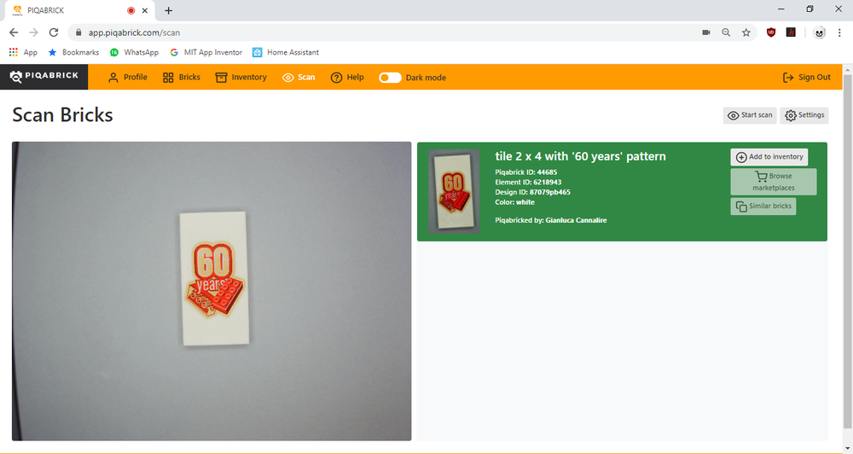Show Similar bricks
Screen dimensions: 853x454
[763, 207]
